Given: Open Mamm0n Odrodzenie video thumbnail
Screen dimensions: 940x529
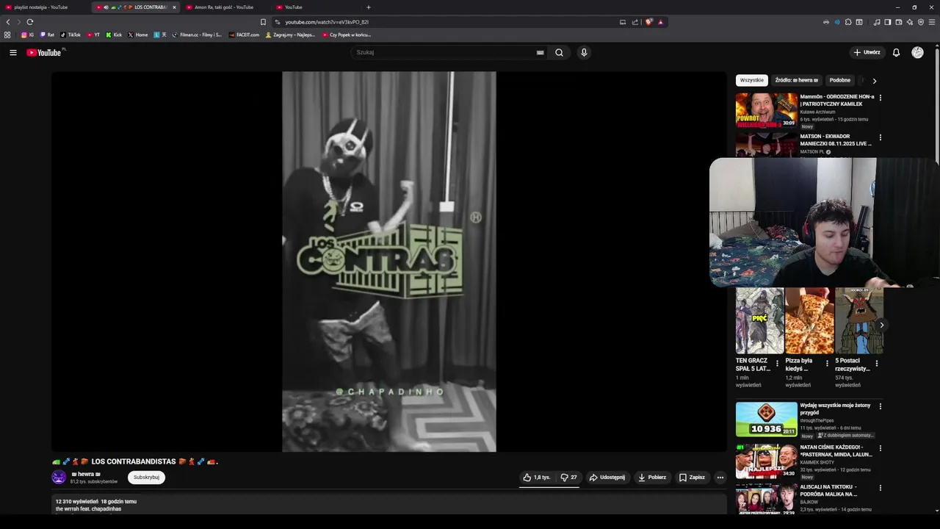Looking at the screenshot, I should point(766,110).
